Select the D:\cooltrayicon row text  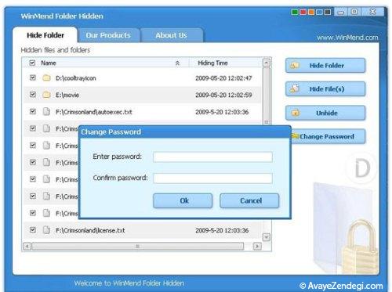coord(75,78)
